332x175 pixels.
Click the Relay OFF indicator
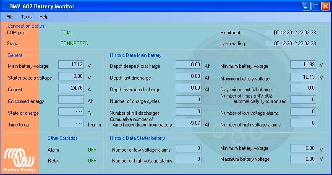tap(92, 161)
